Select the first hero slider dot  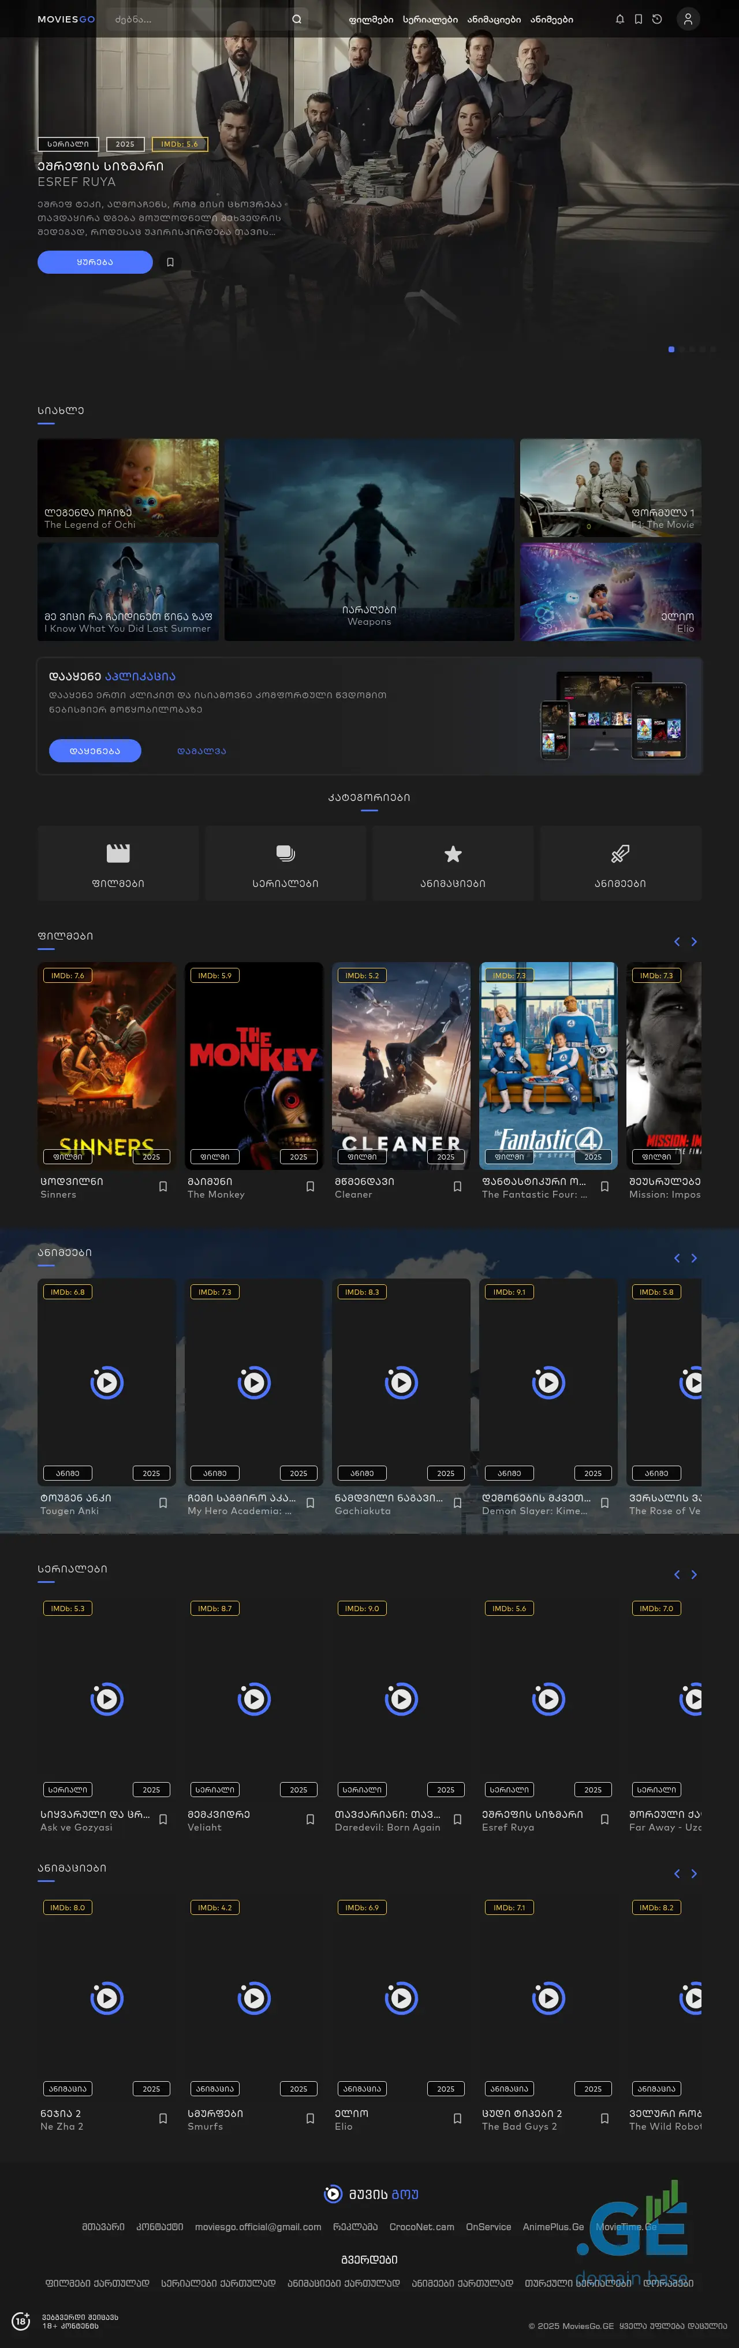[671, 349]
